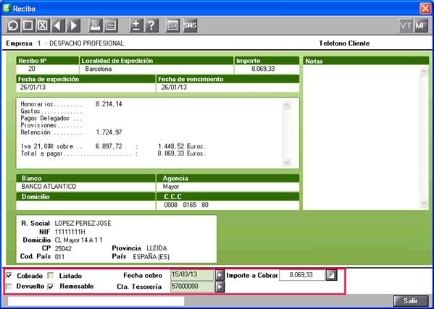Viewport: 434px width, 309px height.
Task: Click the NIF value 11111111H
Action: coord(70,232)
